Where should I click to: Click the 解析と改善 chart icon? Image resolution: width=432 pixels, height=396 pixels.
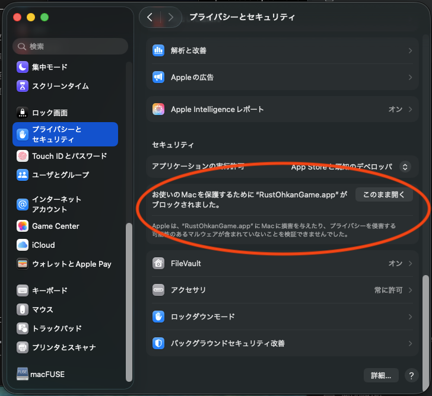tap(158, 50)
